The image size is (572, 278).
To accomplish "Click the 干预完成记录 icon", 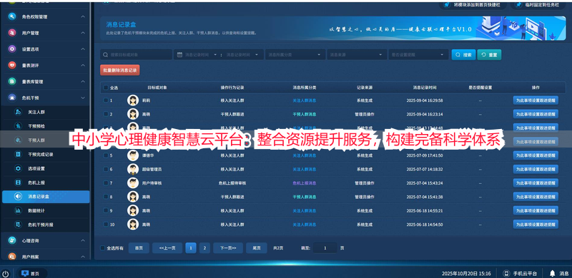I will 18,154.
